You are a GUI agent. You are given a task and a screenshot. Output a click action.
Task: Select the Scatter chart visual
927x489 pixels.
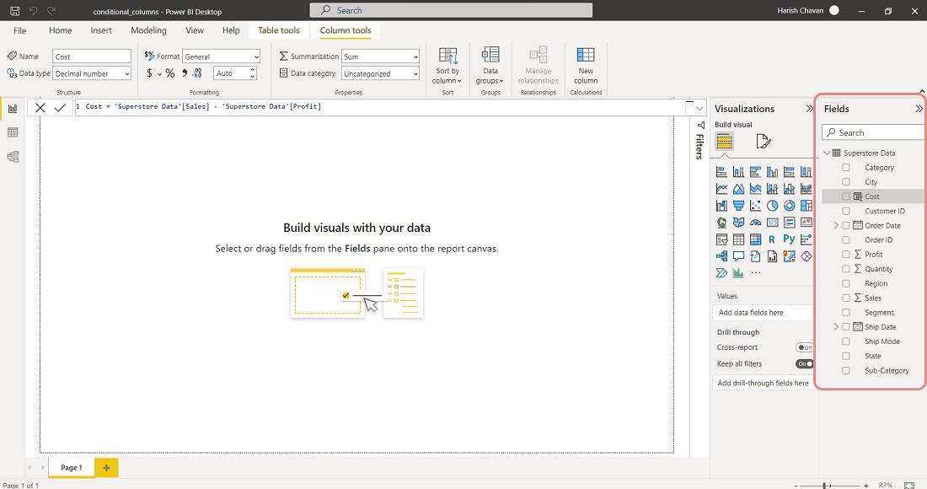click(x=755, y=206)
